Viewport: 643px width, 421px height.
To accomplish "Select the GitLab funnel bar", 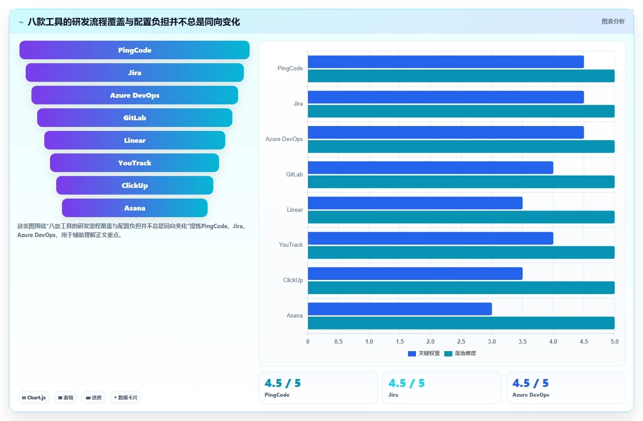I will [x=135, y=118].
